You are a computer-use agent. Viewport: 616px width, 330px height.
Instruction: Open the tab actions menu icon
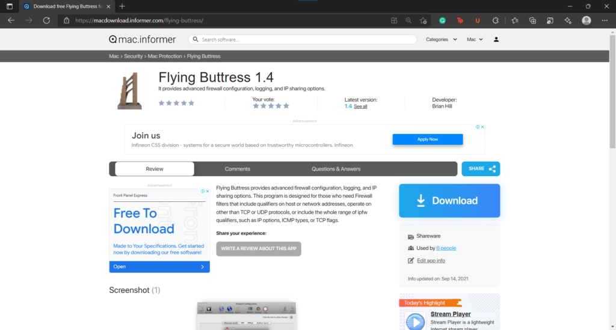(x=10, y=6)
